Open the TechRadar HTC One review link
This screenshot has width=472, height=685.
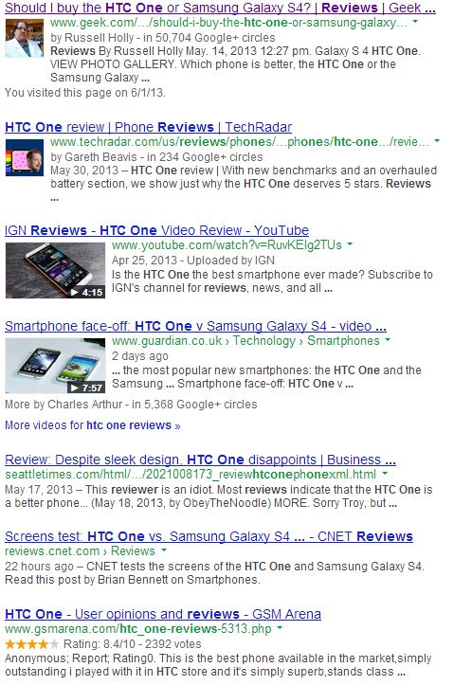click(x=148, y=127)
